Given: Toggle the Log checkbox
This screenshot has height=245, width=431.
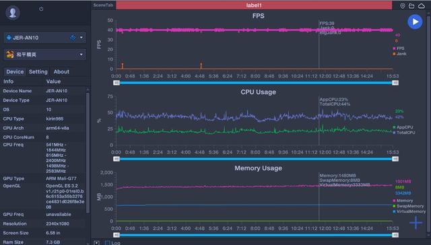Looking at the screenshot, I should [x=108, y=243].
